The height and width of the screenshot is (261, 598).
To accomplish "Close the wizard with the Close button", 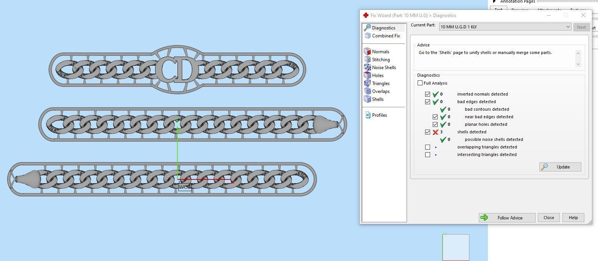I will click(x=549, y=218).
